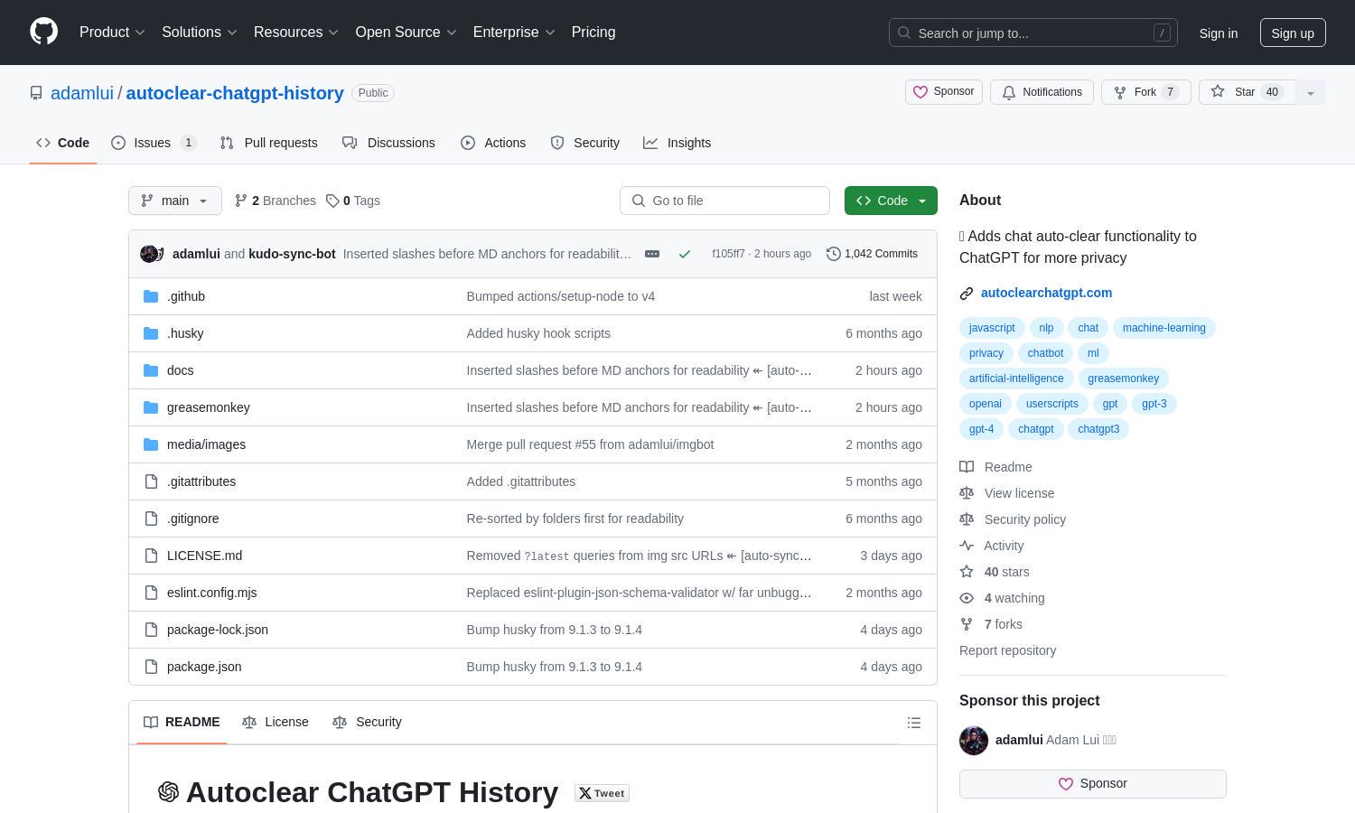Screen dimensions: 1355x813
Task: Star the repository with Star button
Action: click(x=1248, y=92)
